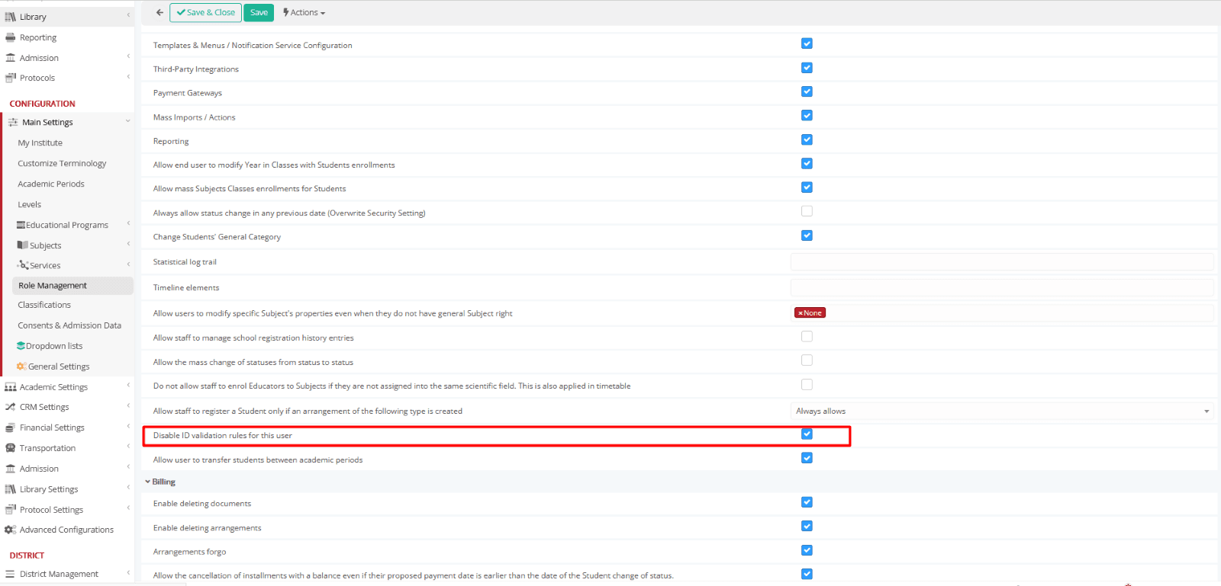Viewport: 1221px width, 586px height.
Task: Click the Protocols icon in sidebar
Action: (10, 78)
